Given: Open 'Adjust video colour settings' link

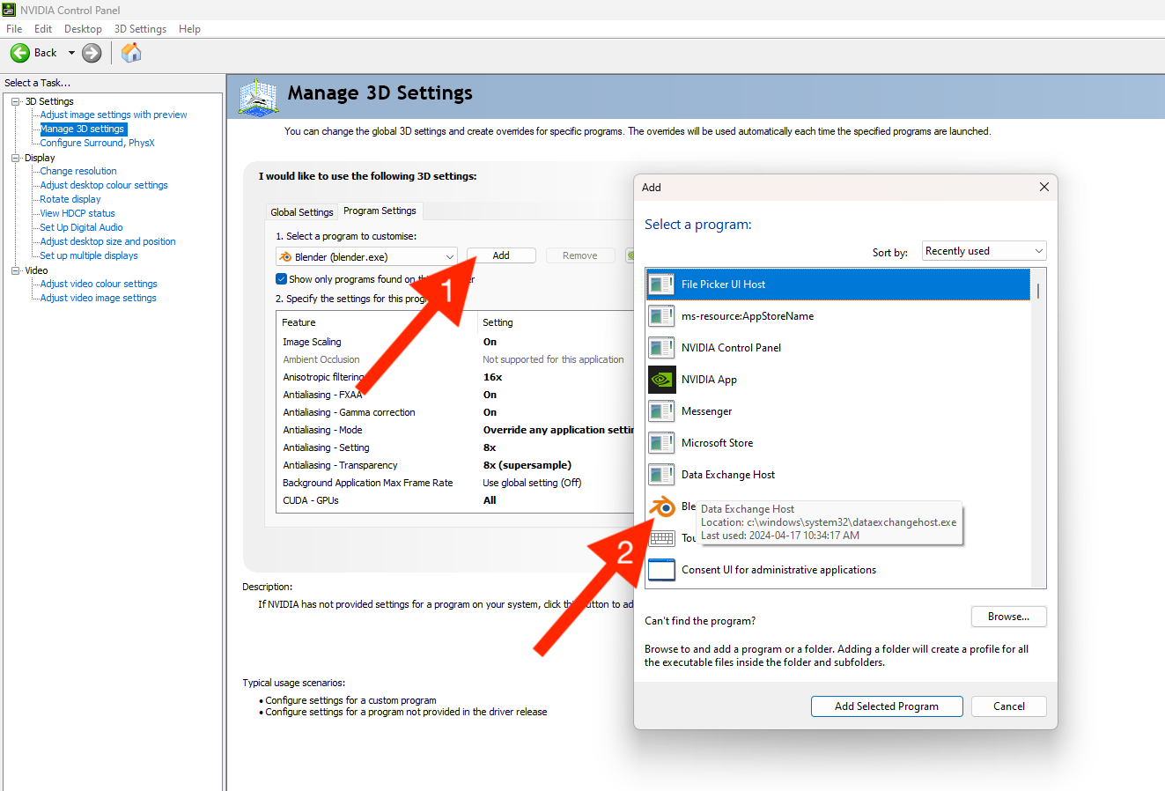Looking at the screenshot, I should [x=99, y=284].
